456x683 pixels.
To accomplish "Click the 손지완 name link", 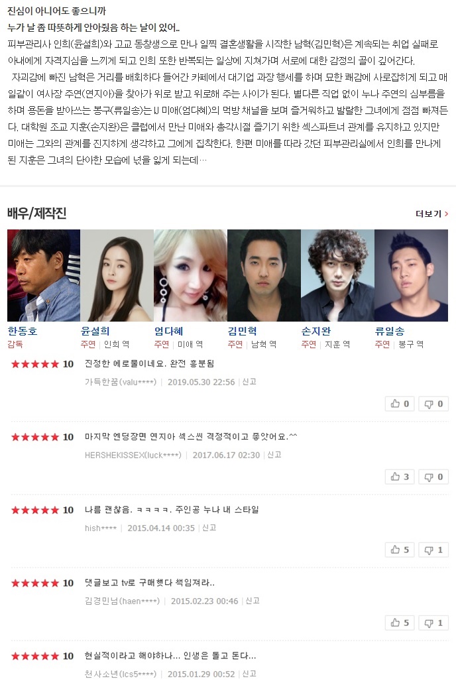I will (315, 331).
